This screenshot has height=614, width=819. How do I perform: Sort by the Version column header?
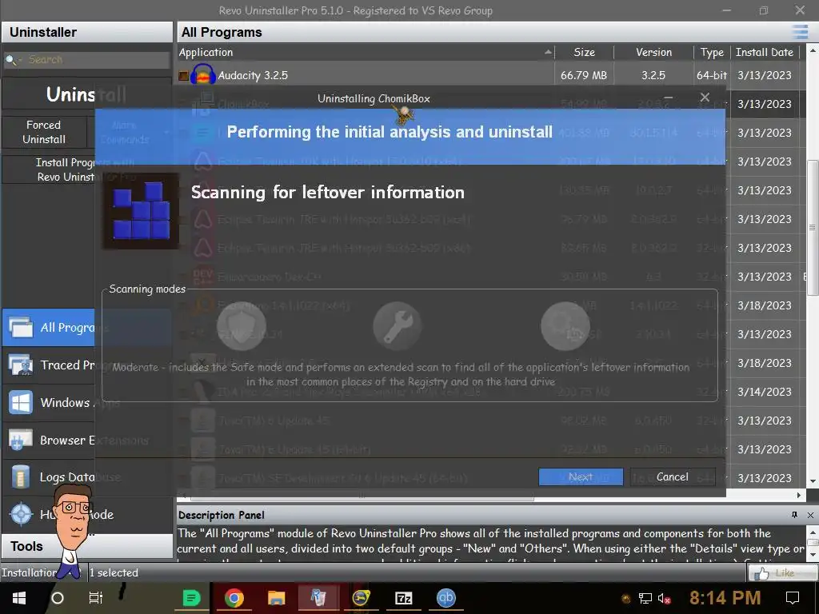(653, 52)
